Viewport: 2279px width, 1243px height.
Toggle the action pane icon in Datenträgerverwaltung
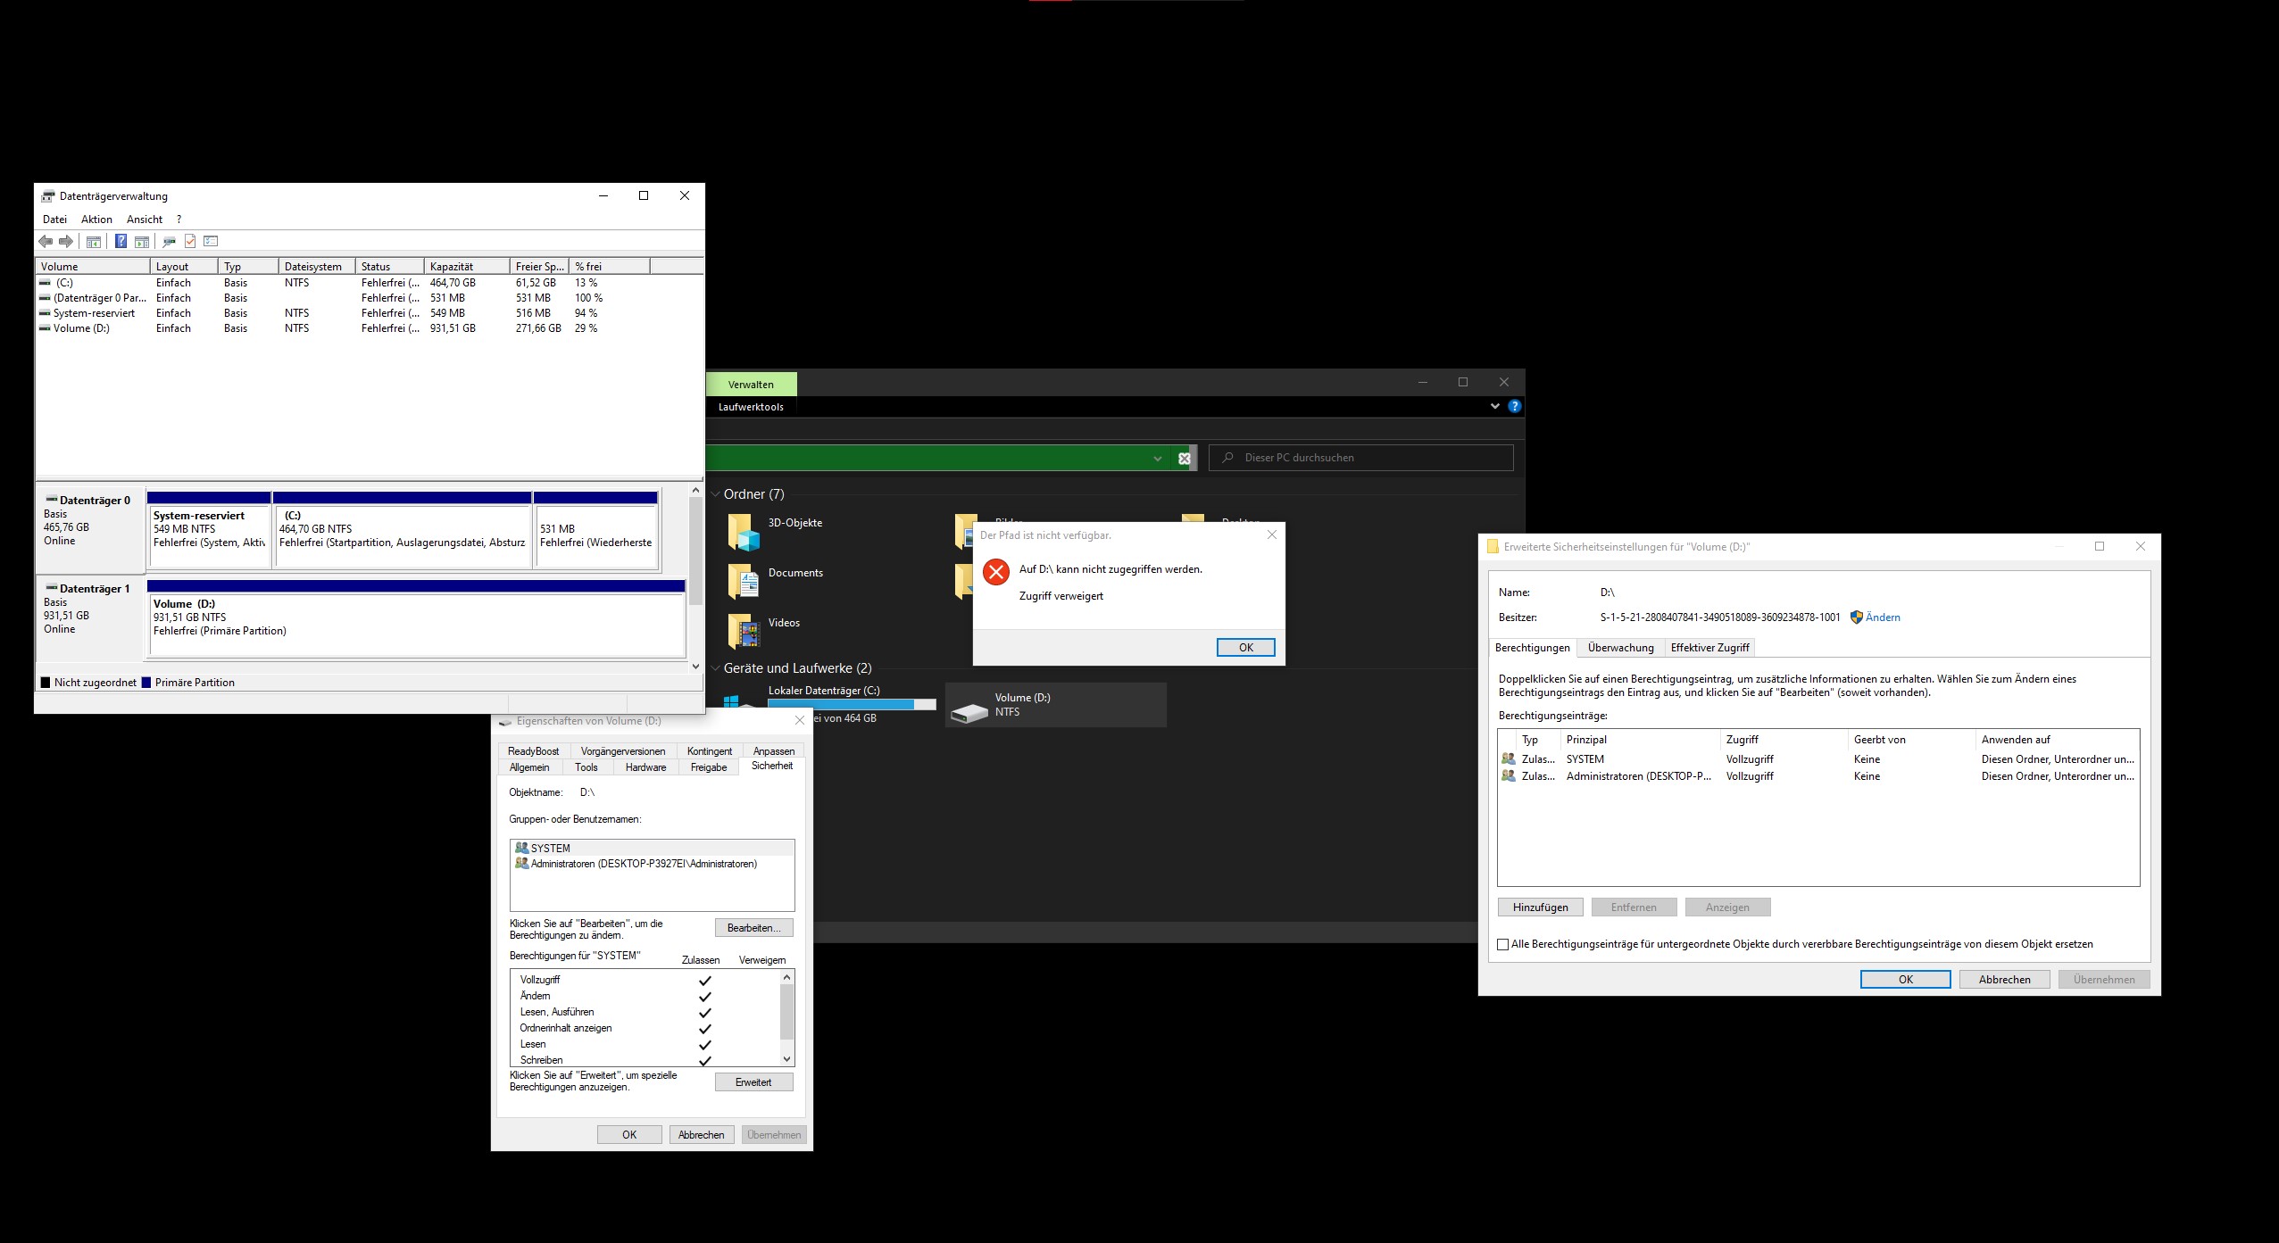point(141,241)
